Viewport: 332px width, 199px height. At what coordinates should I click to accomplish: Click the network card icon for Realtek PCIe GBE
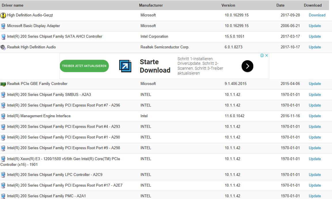pyautogui.click(x=3, y=84)
